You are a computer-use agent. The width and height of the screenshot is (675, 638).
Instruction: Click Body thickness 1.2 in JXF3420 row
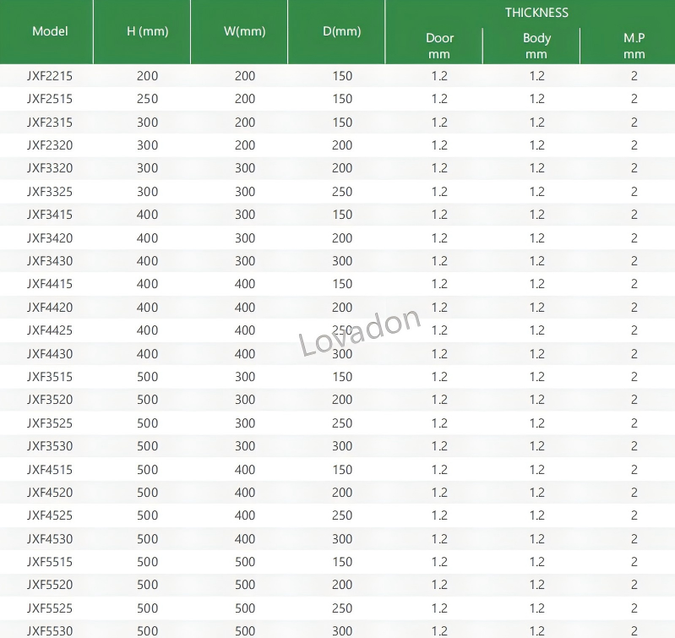[536, 238]
